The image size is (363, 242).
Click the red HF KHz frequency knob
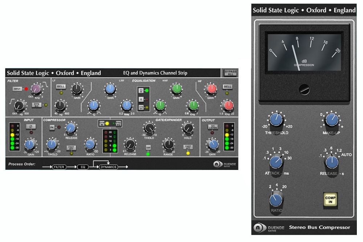point(228,105)
